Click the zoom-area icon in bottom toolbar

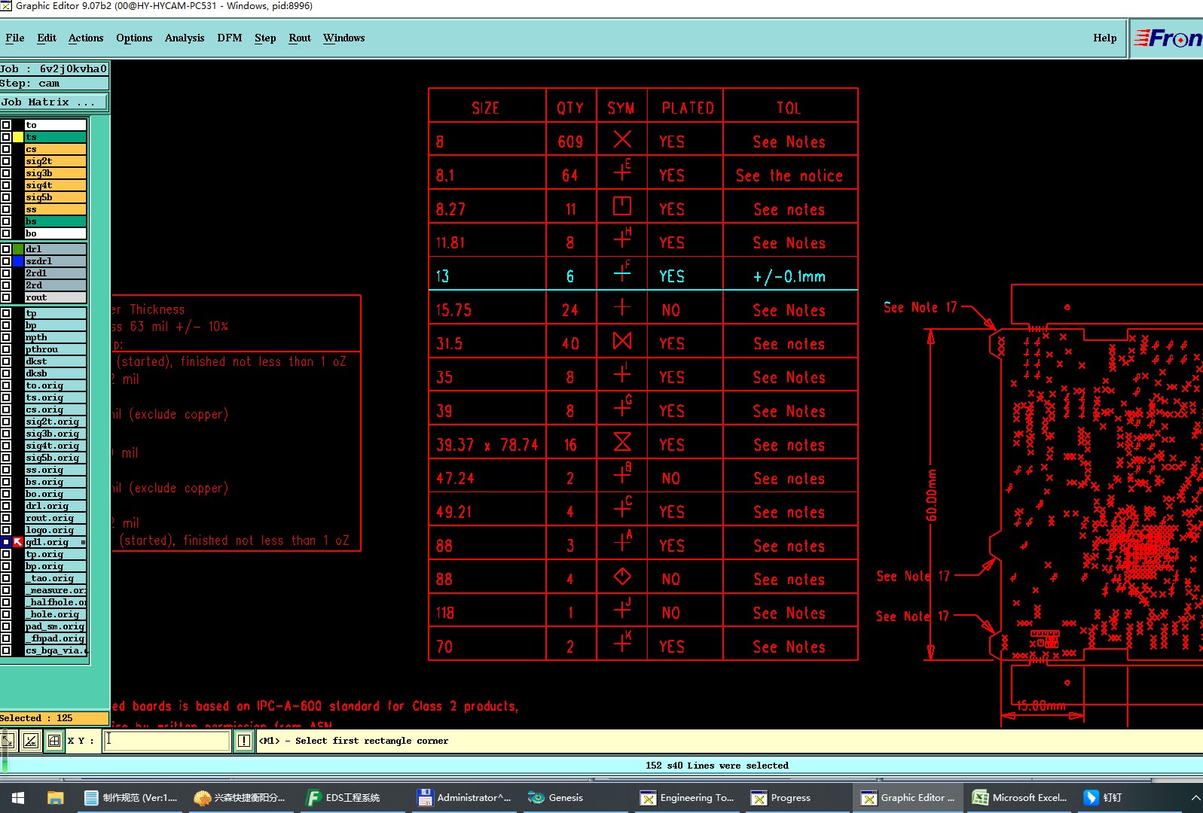[x=7, y=741]
